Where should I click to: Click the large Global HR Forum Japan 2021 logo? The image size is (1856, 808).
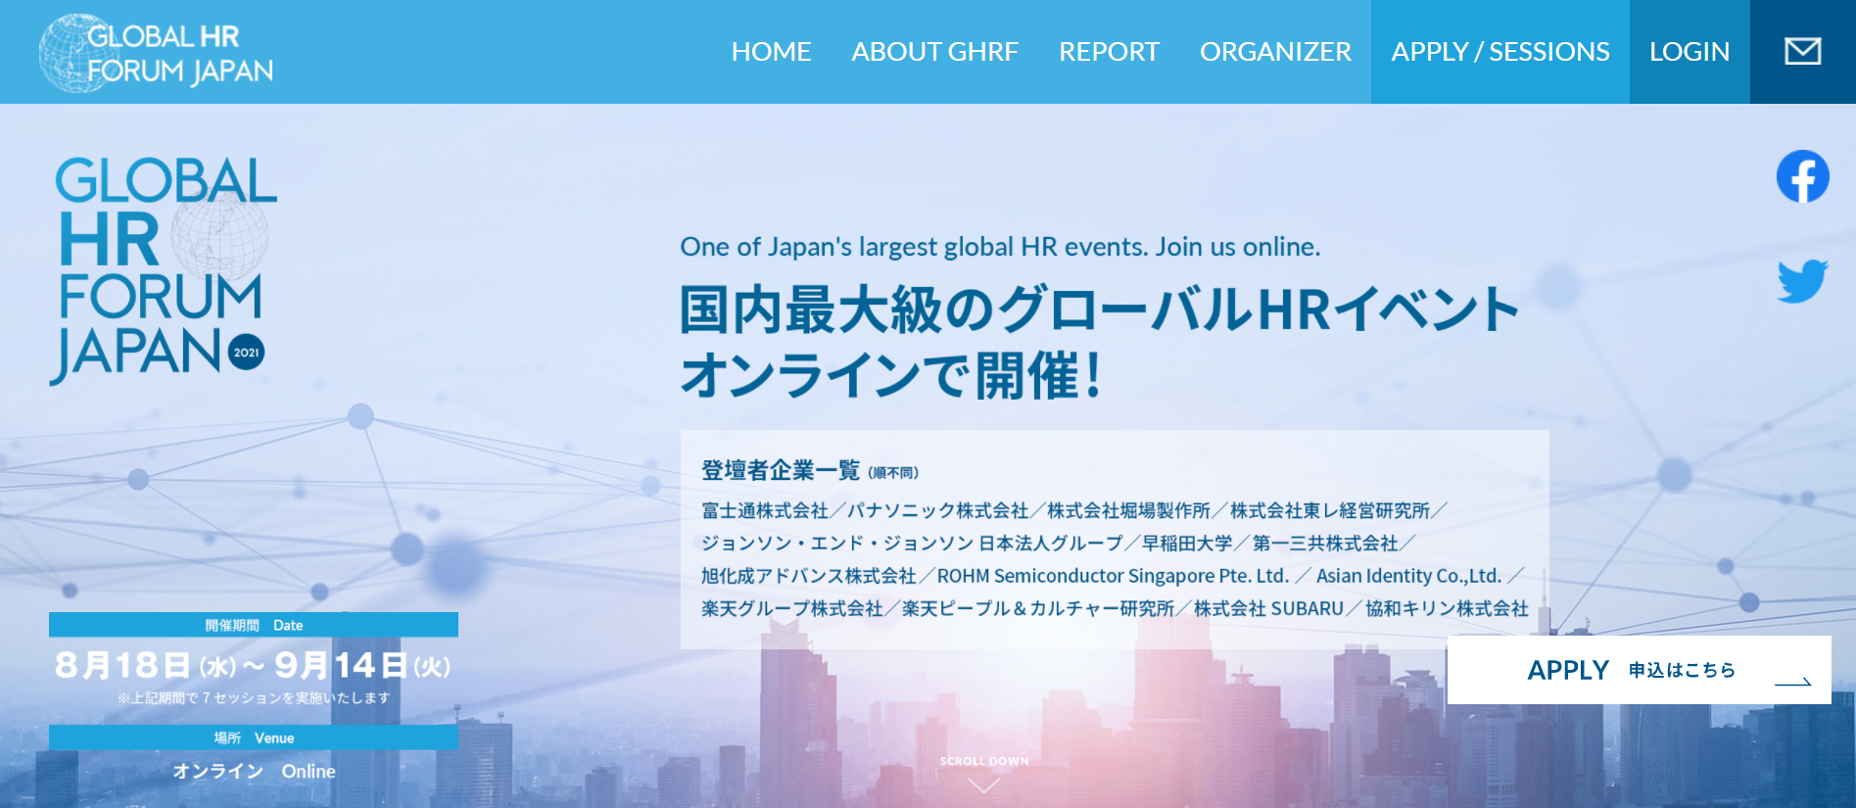coord(163,268)
